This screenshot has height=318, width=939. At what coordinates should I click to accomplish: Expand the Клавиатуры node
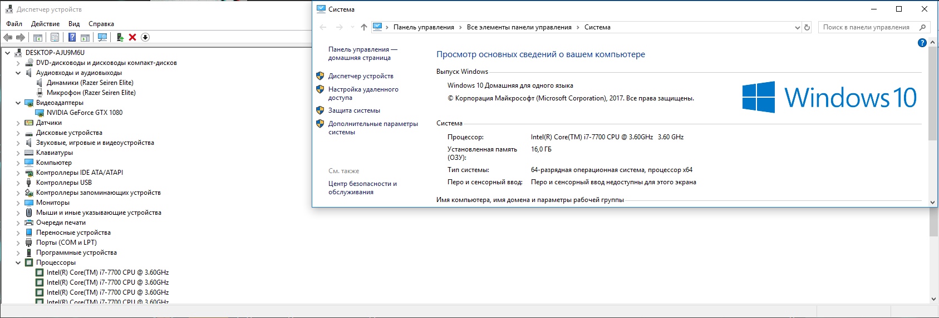(x=18, y=153)
